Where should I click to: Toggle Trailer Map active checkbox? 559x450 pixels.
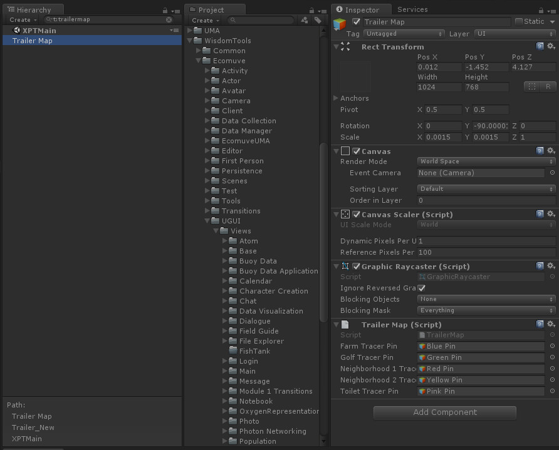click(356, 22)
